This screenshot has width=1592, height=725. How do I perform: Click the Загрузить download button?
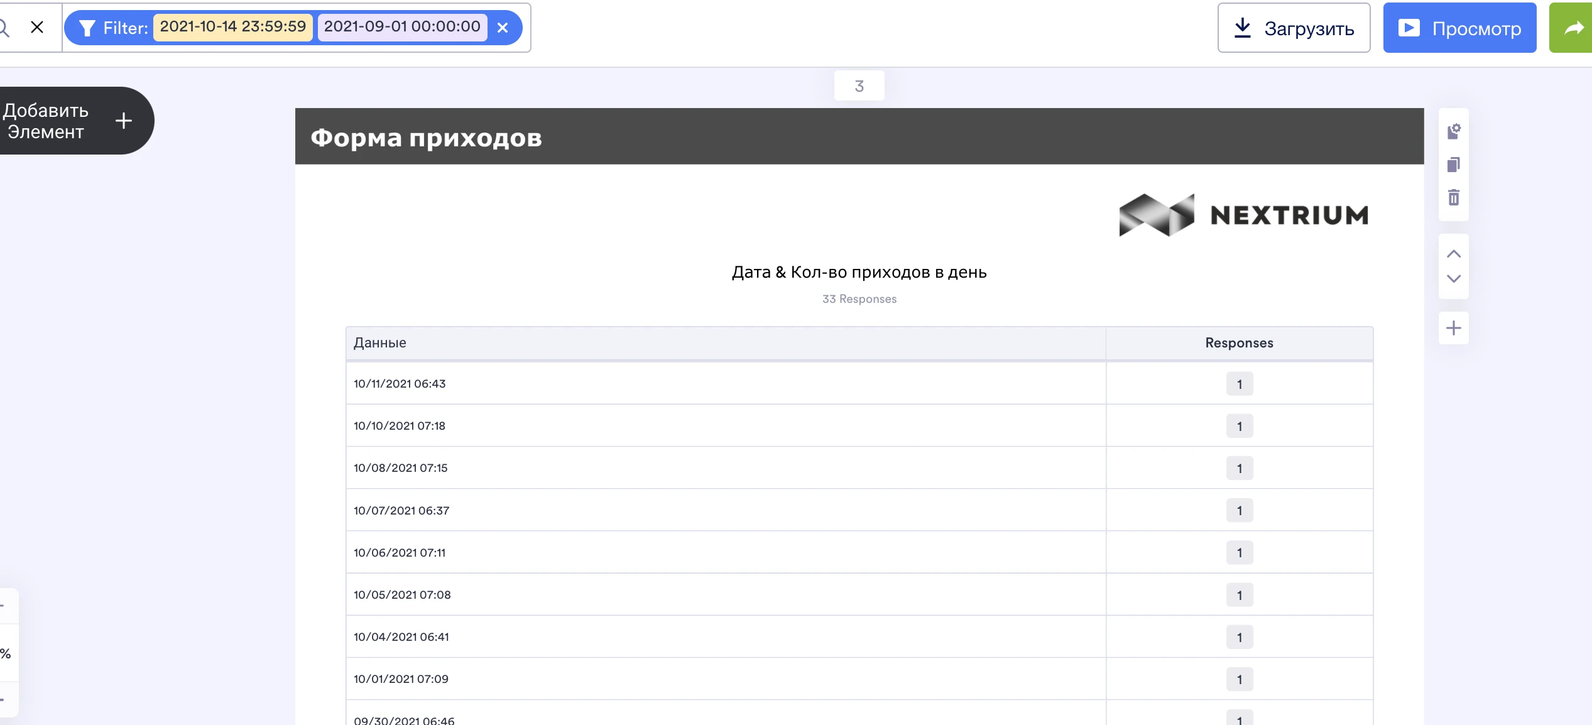(x=1294, y=28)
